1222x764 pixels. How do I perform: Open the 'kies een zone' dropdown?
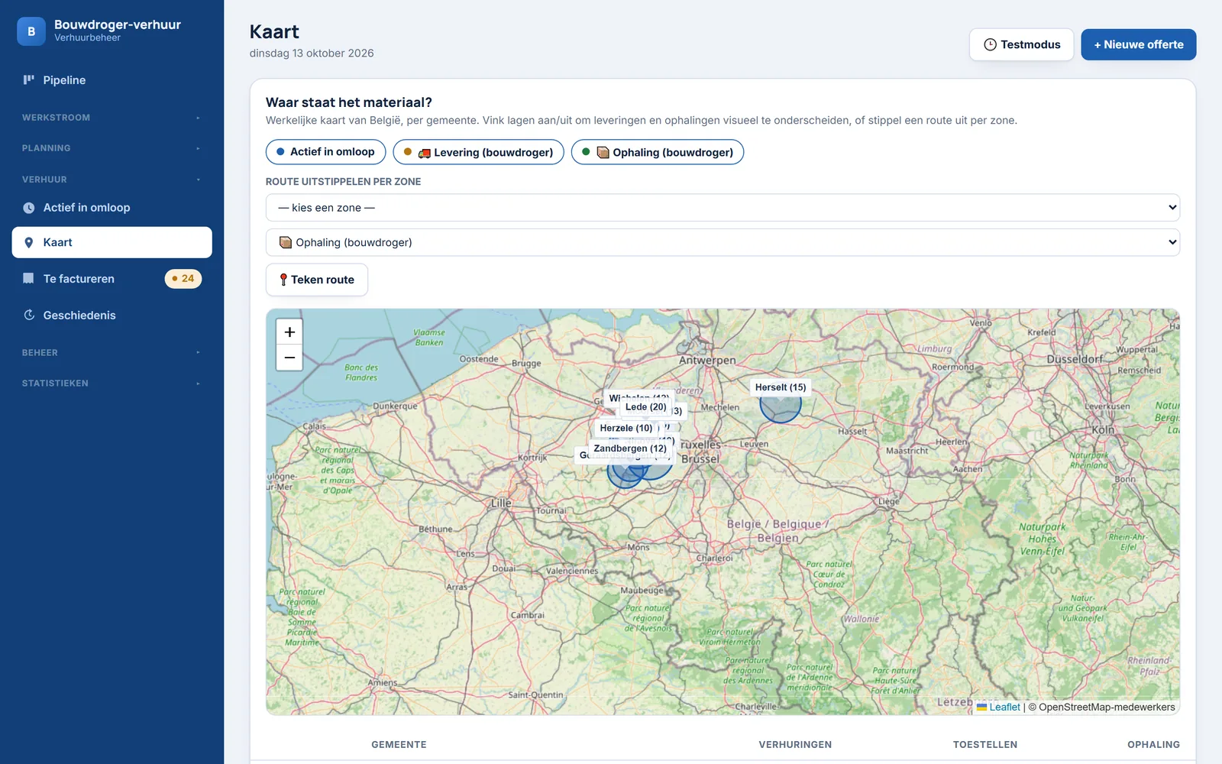723,208
